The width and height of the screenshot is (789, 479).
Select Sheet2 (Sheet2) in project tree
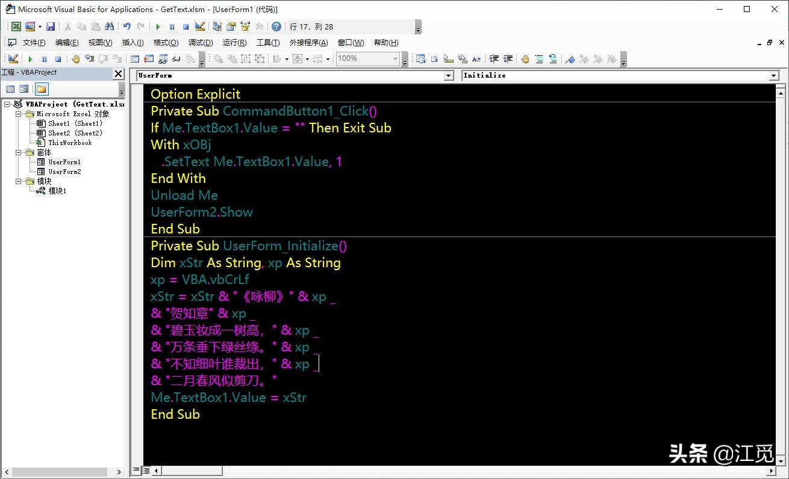coord(75,133)
